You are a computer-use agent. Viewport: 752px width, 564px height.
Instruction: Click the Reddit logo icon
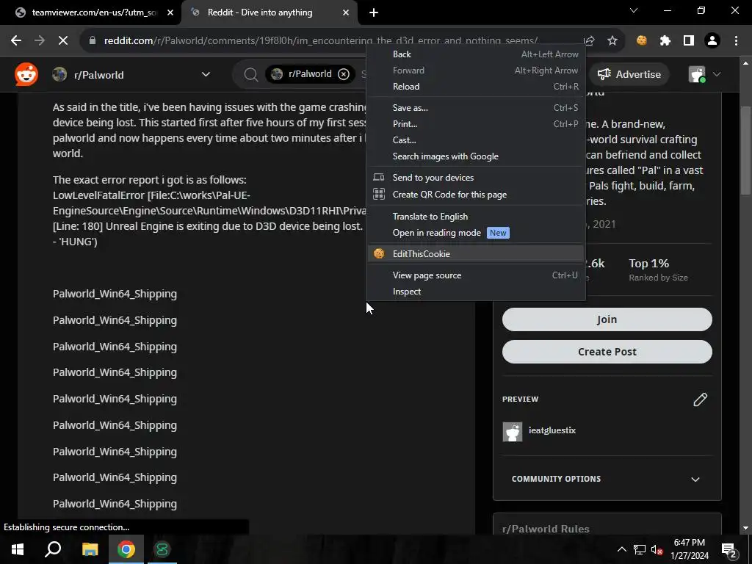click(x=26, y=74)
